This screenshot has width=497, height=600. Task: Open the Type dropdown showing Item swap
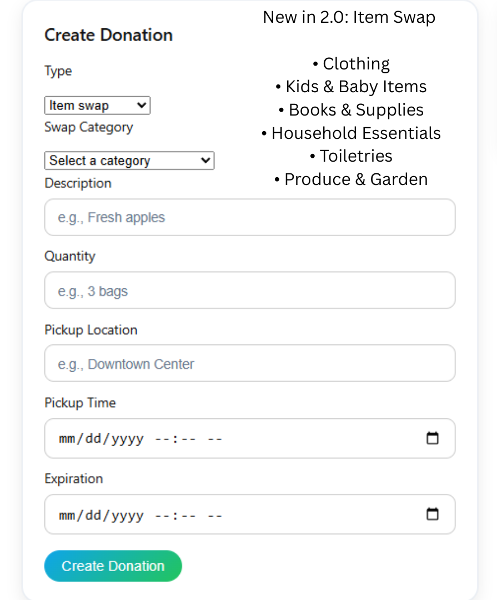[x=97, y=105]
